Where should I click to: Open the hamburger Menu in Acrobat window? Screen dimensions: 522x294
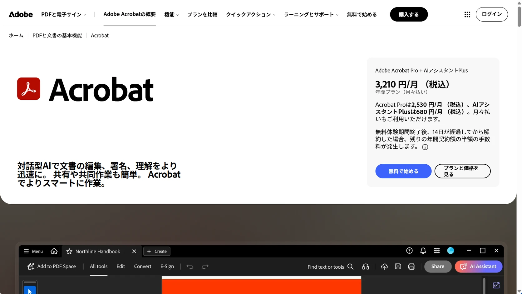[33, 251]
